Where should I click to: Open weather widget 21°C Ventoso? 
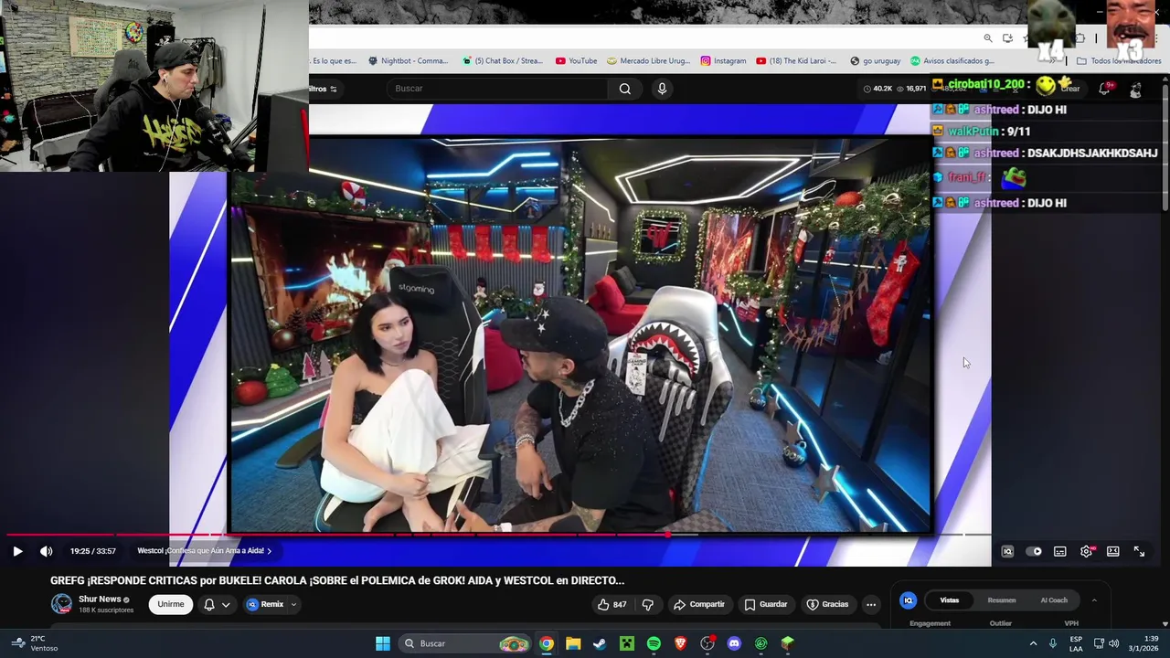coord(36,643)
